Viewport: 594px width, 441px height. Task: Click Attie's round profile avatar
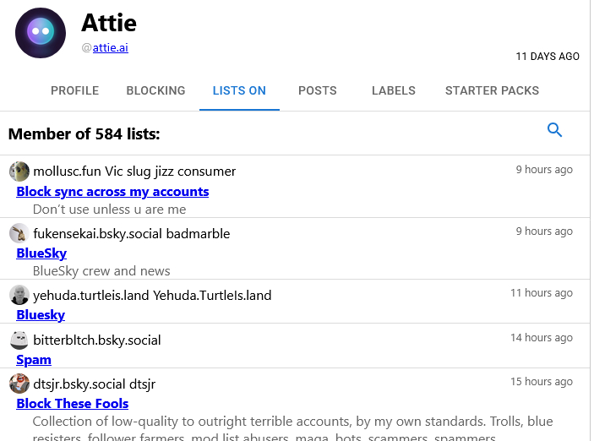[41, 33]
